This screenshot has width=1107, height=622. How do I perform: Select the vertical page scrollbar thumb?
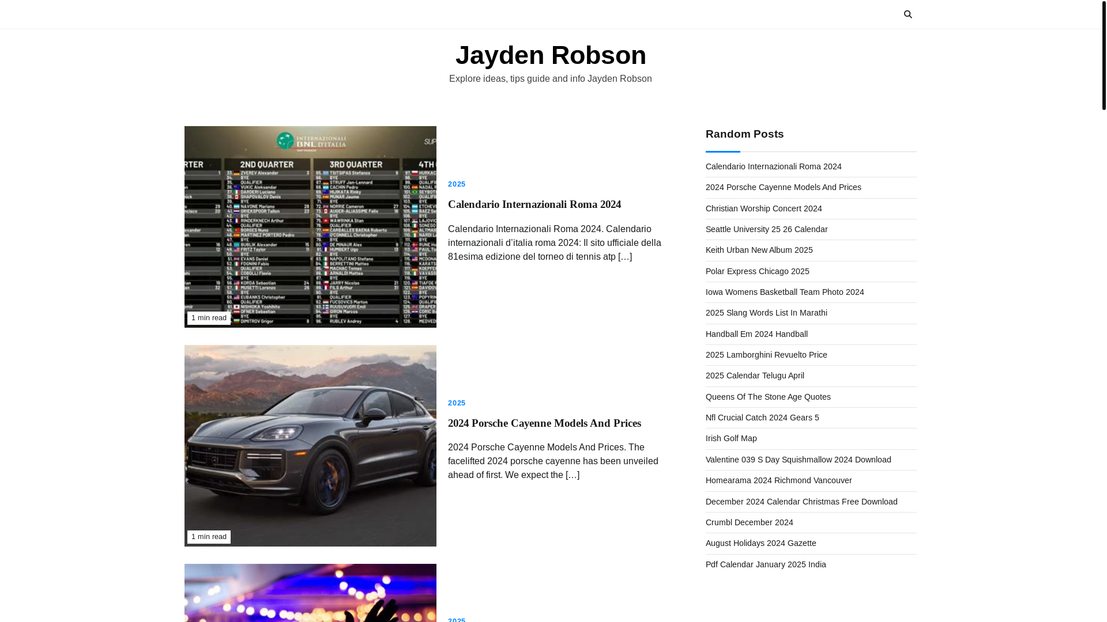(x=1104, y=55)
